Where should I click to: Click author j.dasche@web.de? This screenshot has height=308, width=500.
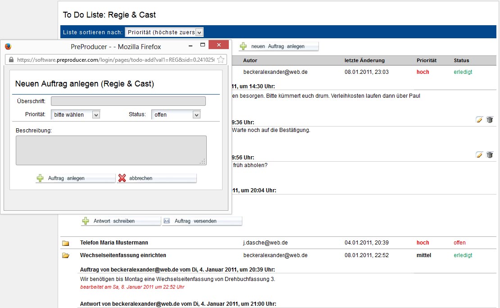coord(265,243)
